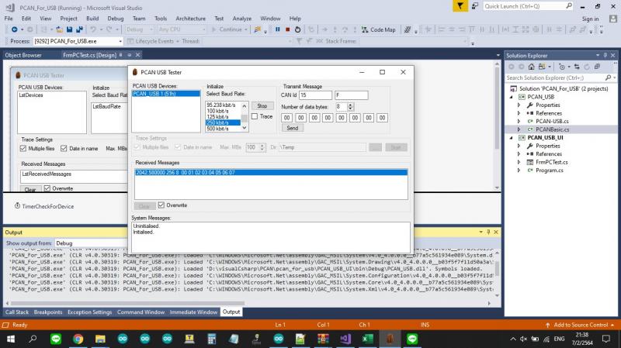
Task: Click TimerCheckForDevice component in designer tray
Action: tap(44, 206)
